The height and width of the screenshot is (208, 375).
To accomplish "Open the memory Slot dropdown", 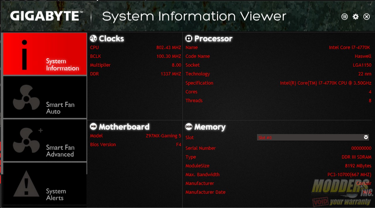I will tap(312, 137).
